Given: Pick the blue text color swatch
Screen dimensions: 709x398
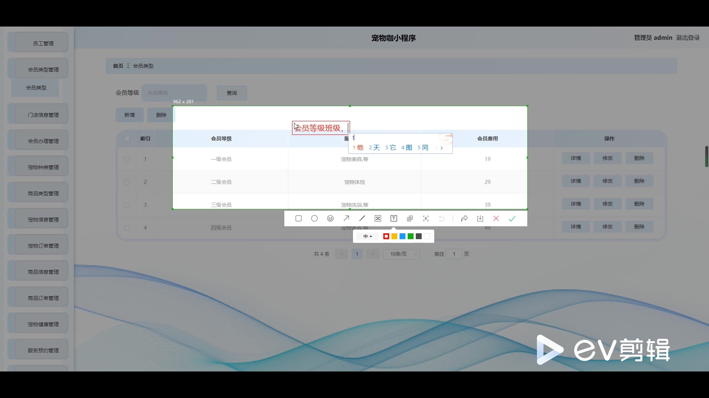Looking at the screenshot, I should coord(403,237).
